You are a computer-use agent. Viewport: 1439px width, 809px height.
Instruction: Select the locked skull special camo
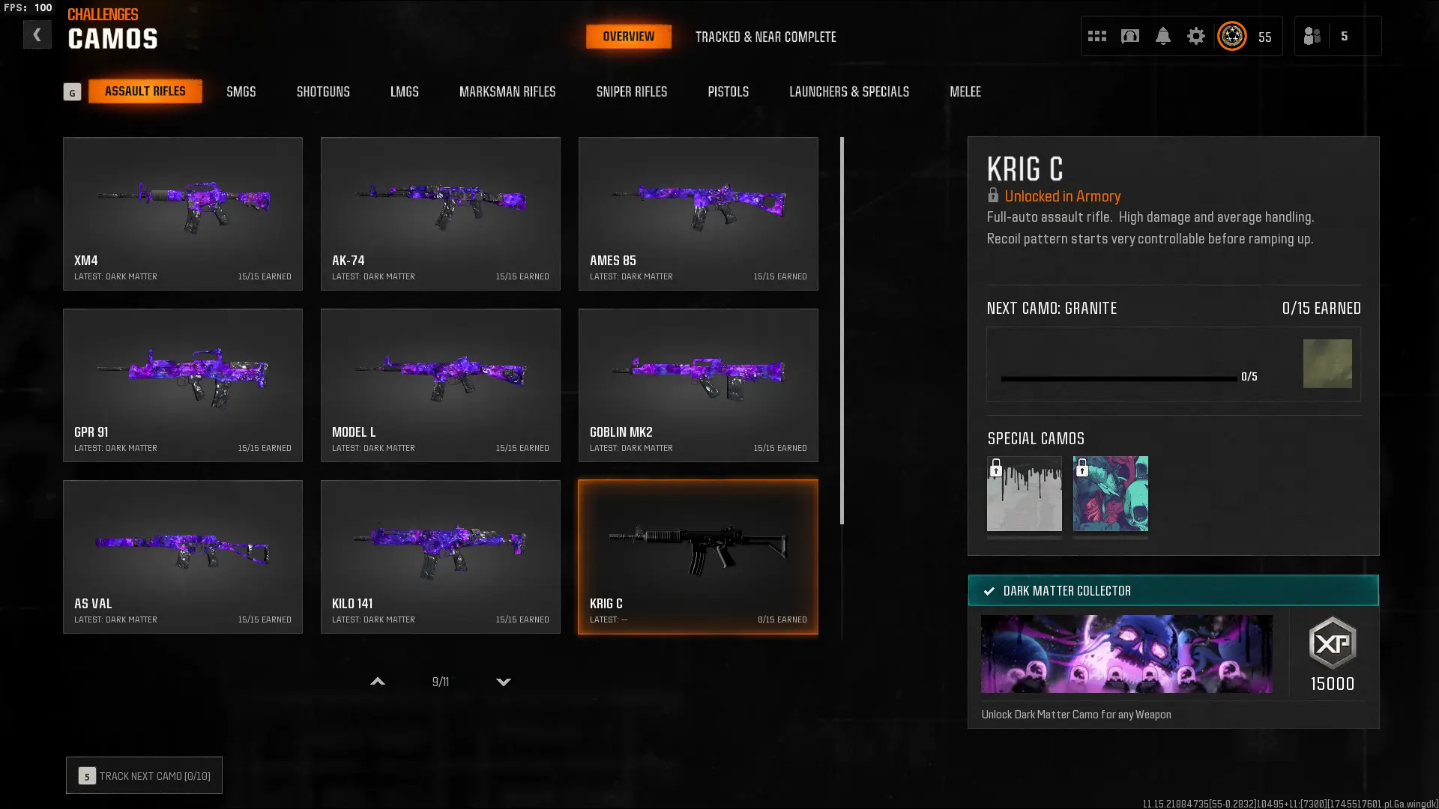1110,494
